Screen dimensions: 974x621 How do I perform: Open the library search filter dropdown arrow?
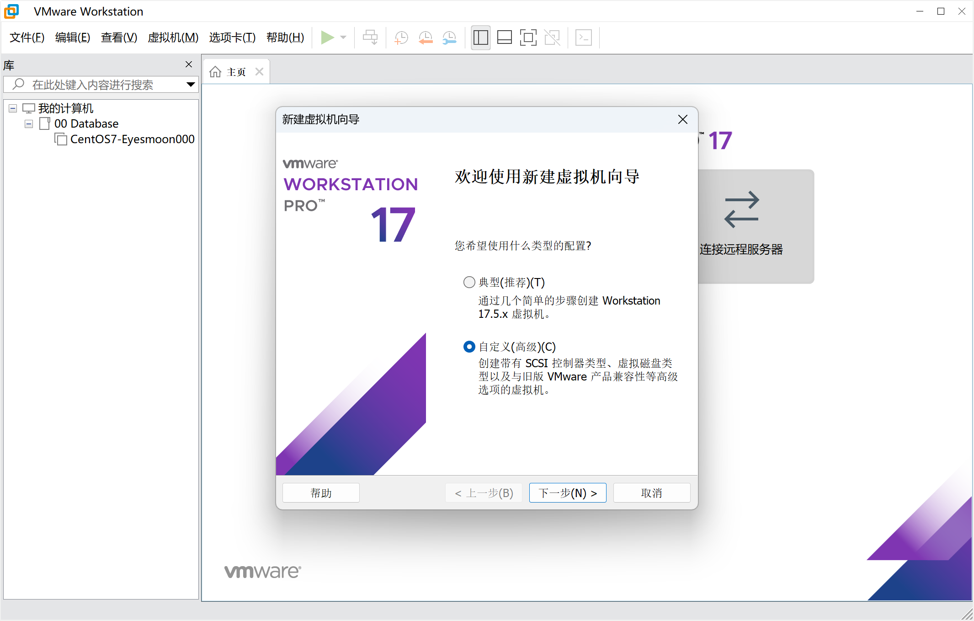pyautogui.click(x=191, y=85)
